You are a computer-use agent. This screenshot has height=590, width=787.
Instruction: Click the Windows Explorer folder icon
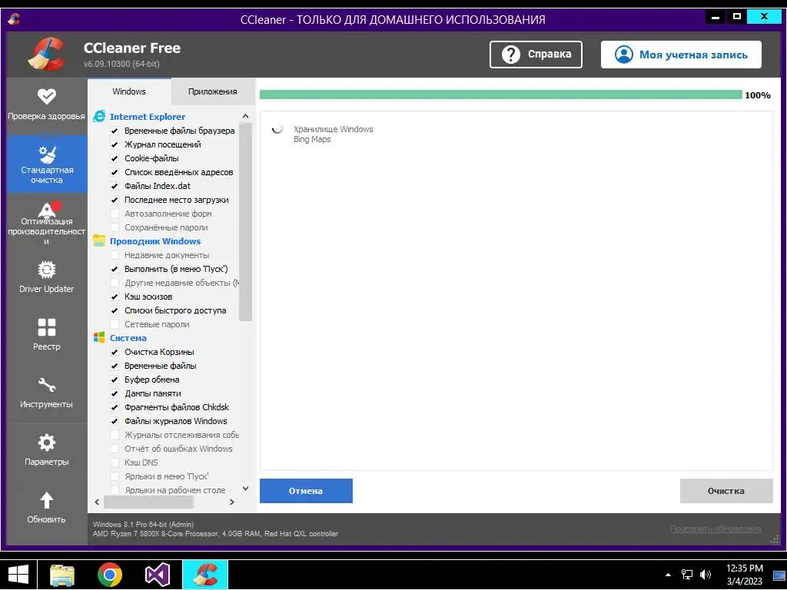99,240
